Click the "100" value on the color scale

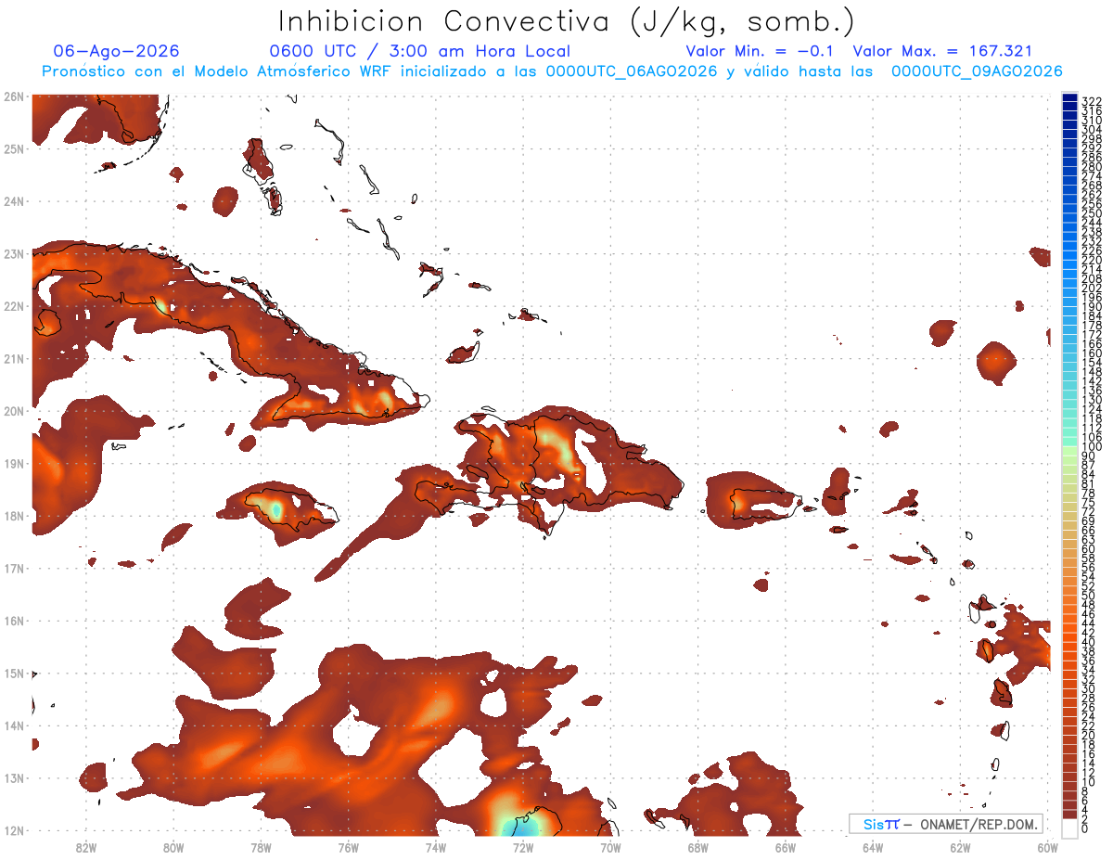coord(1092,447)
